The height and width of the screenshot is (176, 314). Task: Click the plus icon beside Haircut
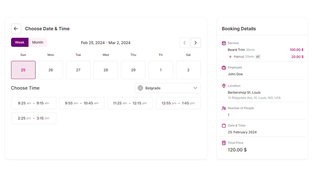(230, 57)
